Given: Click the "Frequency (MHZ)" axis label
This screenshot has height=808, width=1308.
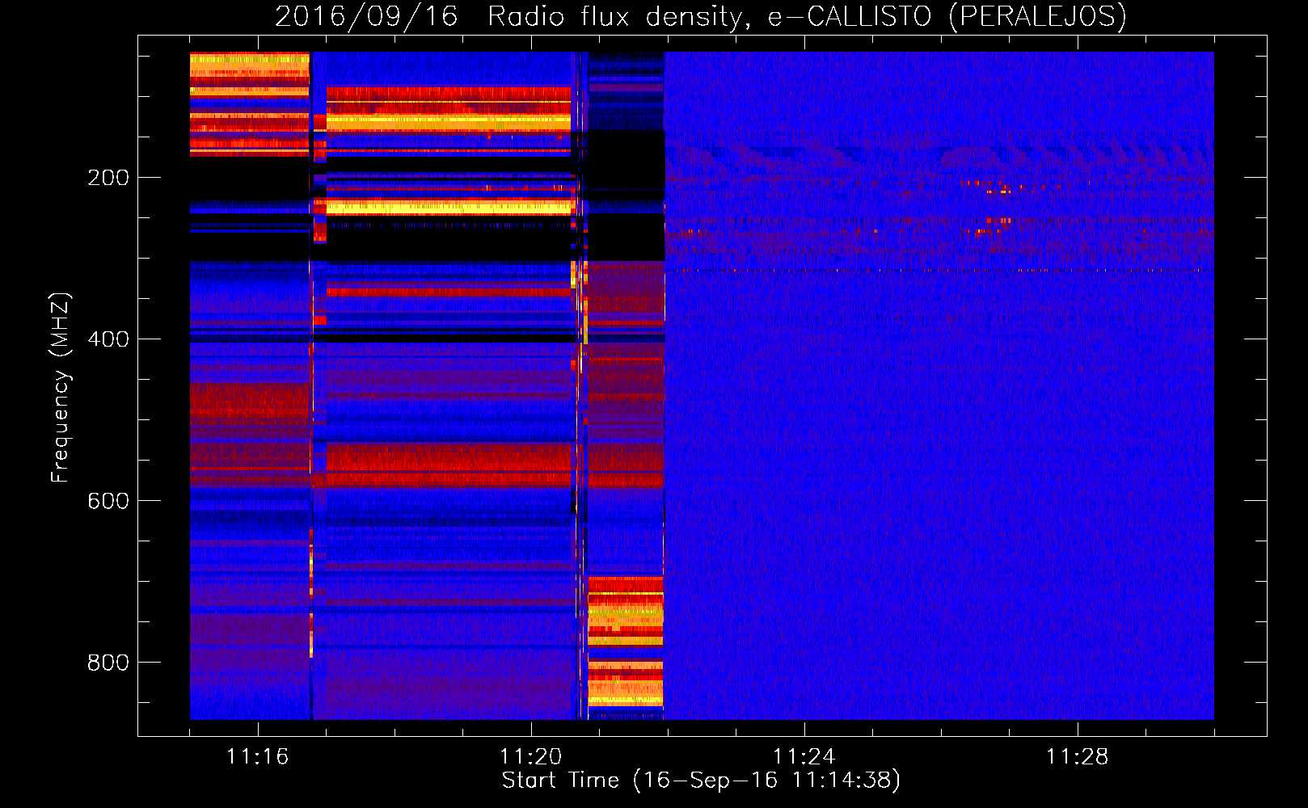Looking at the screenshot, I should click(61, 388).
